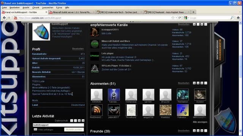Reload the page with the refresh icon
The width and height of the screenshot is (243, 136).
pyautogui.click(x=180, y=18)
